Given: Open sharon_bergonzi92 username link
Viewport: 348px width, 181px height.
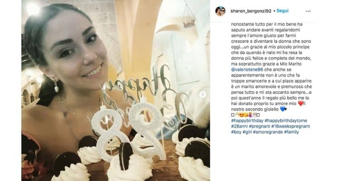Looking at the screenshot, I should [251, 11].
